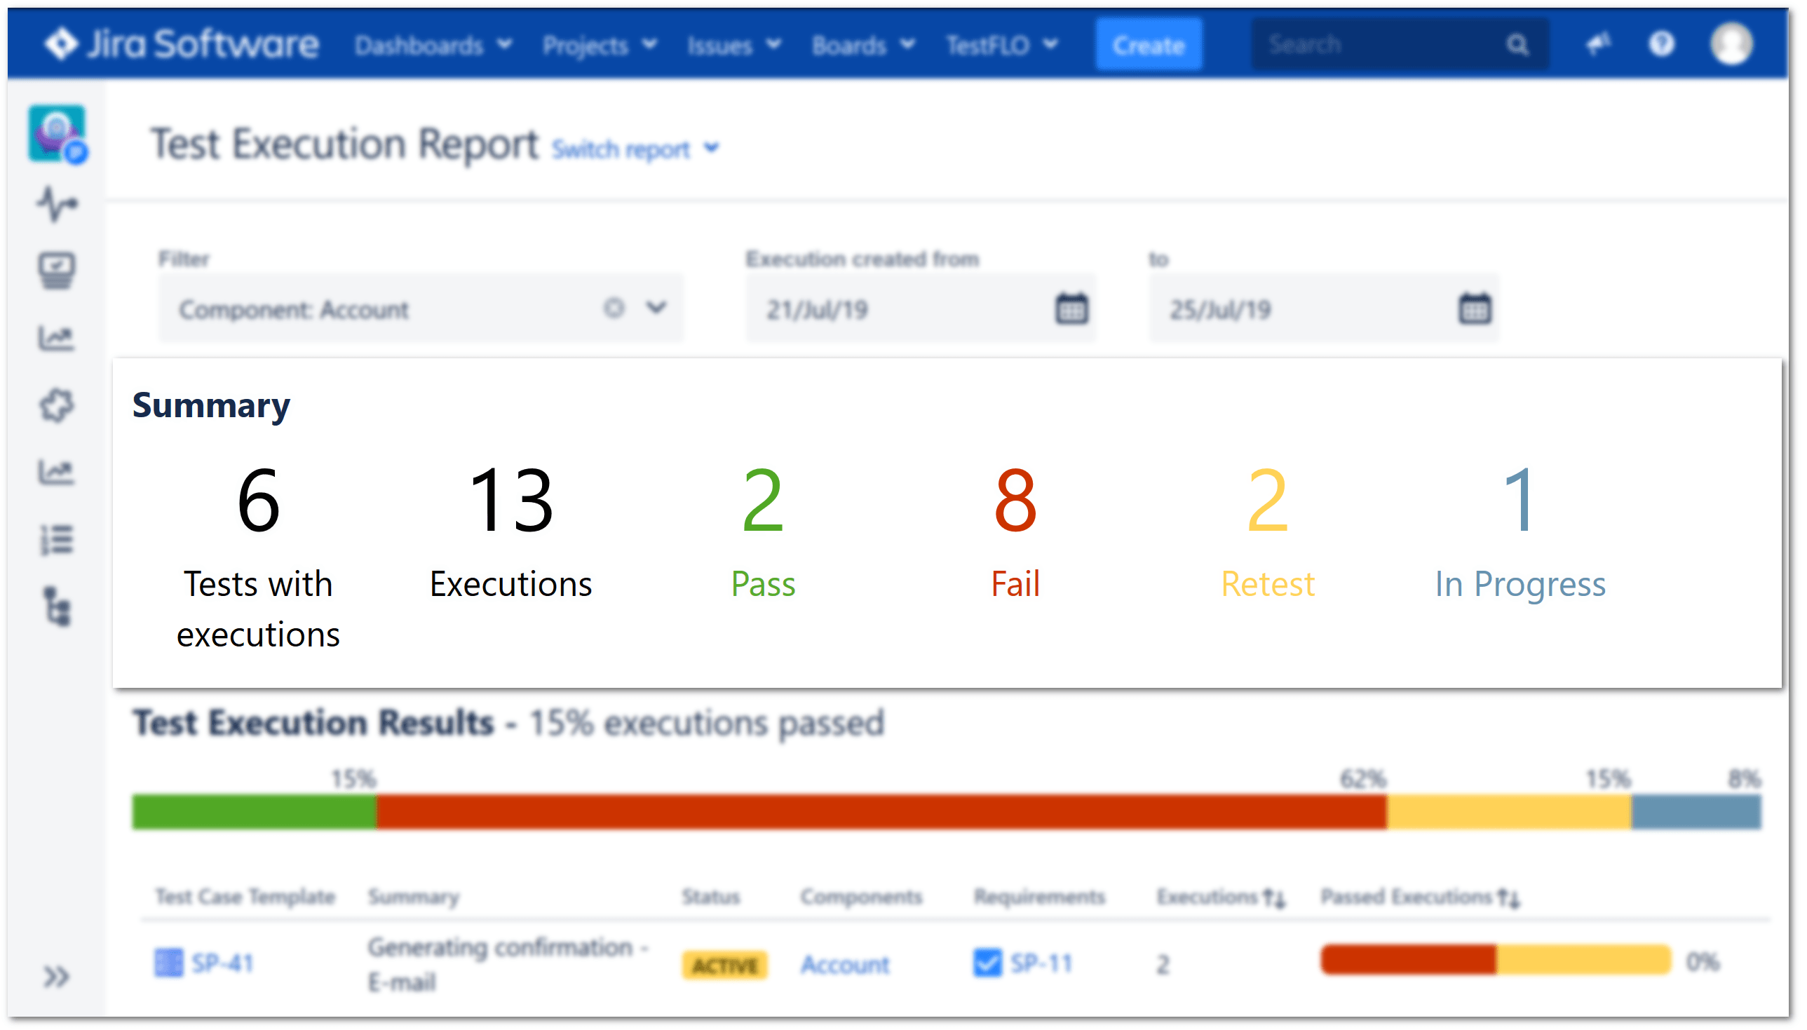Click the activity/pulse icon in sidebar
The height and width of the screenshot is (1030, 1807).
tap(57, 202)
